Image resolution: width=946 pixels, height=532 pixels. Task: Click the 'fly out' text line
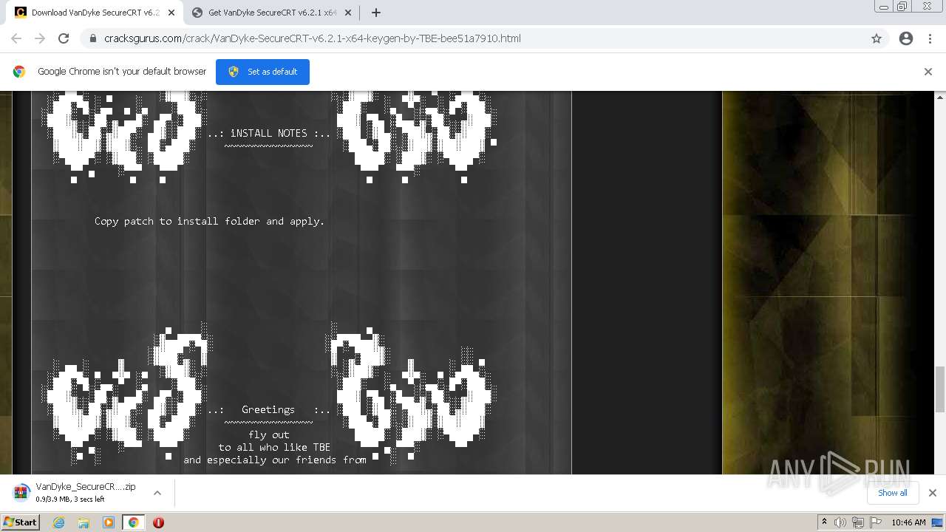(x=269, y=434)
